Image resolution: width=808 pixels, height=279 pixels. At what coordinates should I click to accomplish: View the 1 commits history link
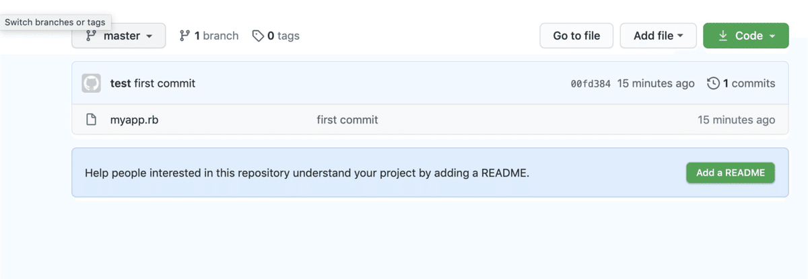749,83
